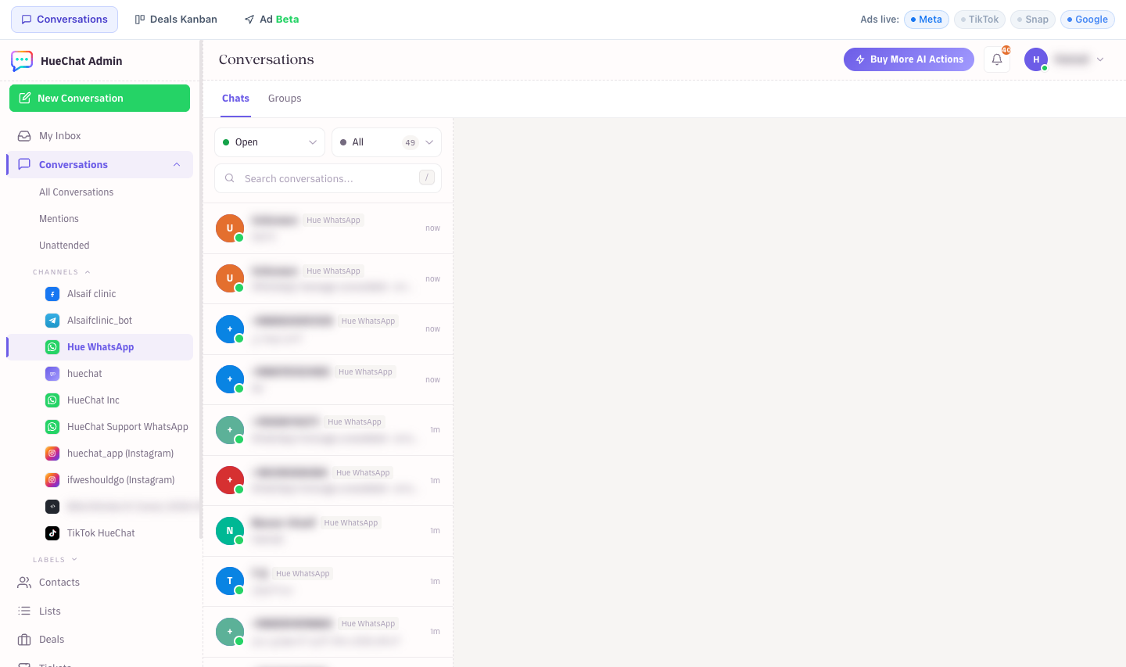Click the huechat_app Instagram icon

point(52,454)
